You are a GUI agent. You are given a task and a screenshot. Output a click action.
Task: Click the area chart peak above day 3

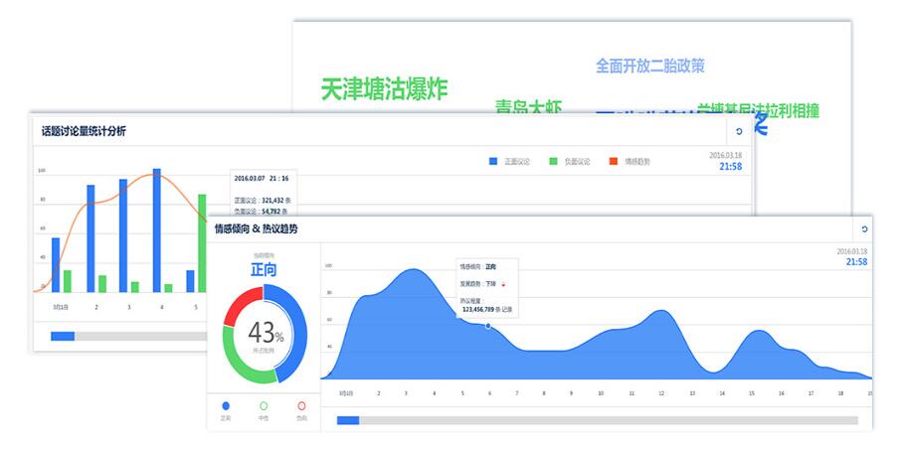pos(413,269)
